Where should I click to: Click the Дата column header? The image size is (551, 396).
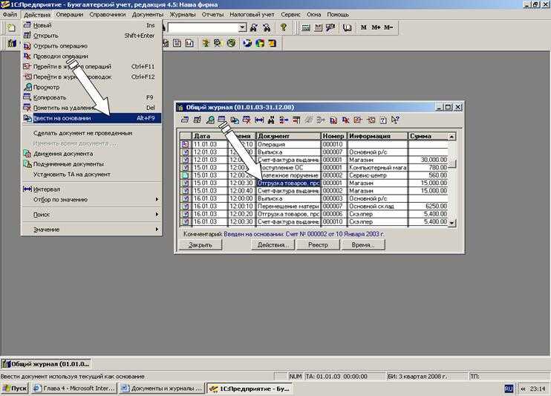[209, 136]
